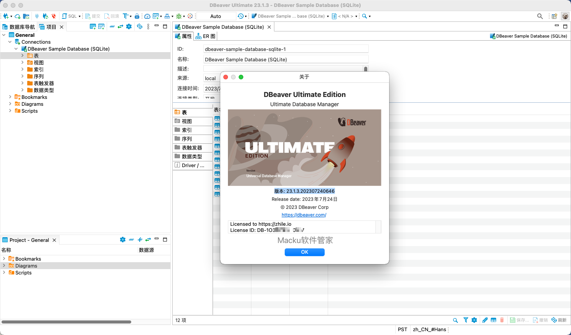Click the 名称 field in properties

point(286,59)
